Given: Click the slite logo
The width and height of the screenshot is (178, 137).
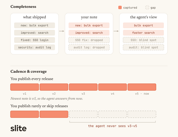Looking at the screenshot, I should coord(19,128).
